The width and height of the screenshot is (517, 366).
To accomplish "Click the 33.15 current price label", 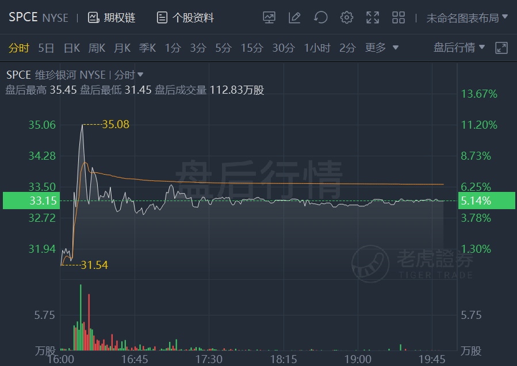I will (31, 201).
